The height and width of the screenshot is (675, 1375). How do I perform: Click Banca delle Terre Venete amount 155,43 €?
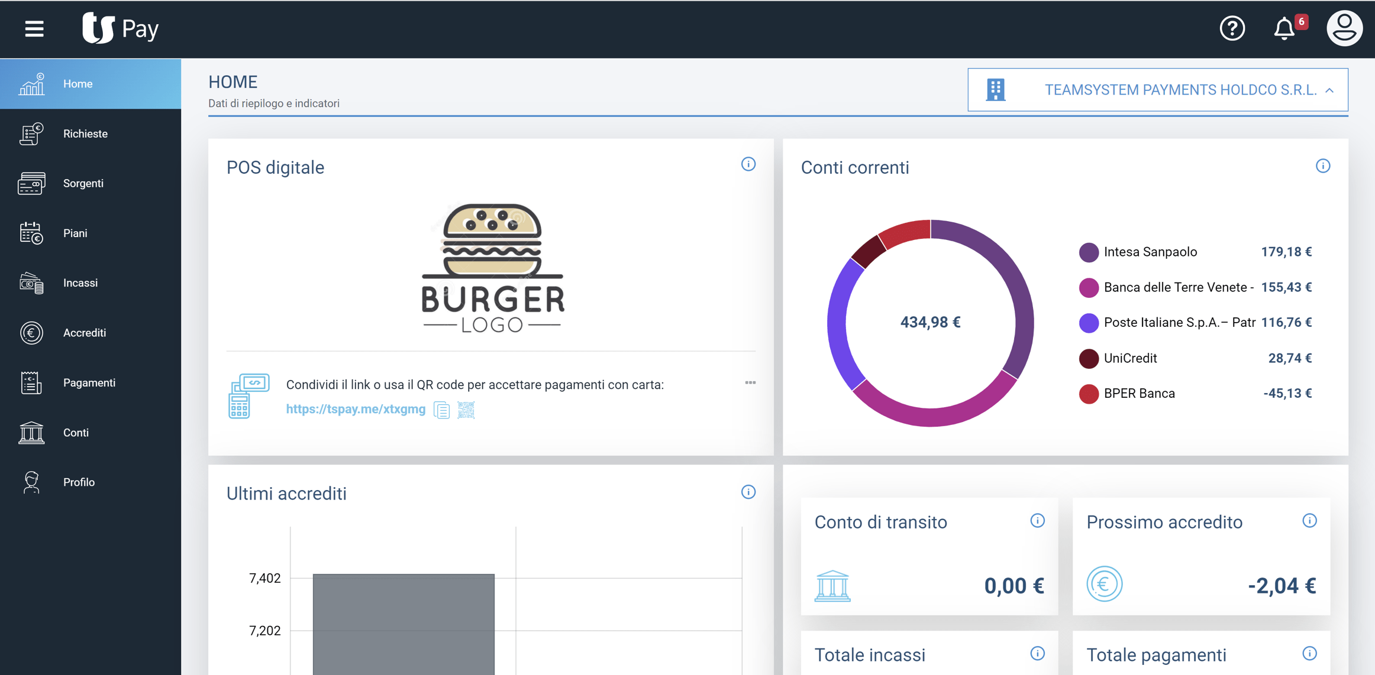[1286, 287]
